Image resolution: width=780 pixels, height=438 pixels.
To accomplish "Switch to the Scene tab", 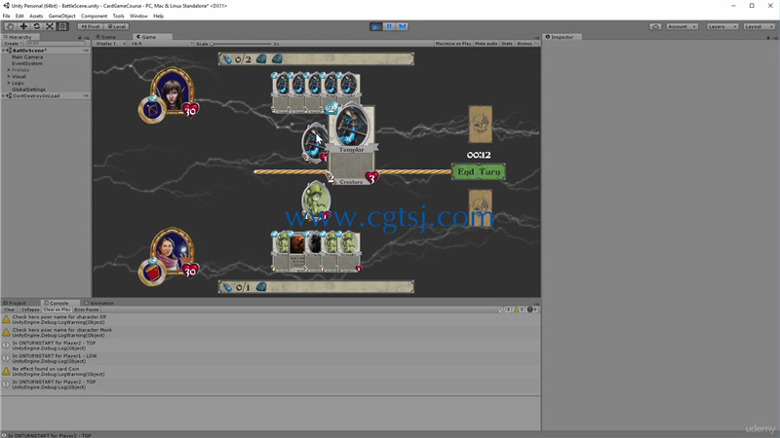I will [x=108, y=37].
